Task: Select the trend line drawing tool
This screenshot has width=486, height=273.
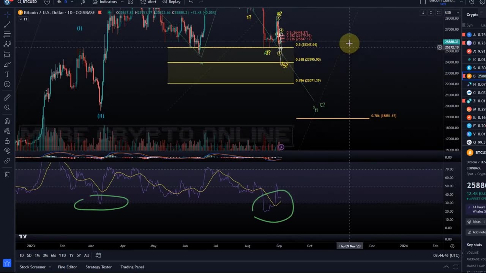Action: click(7, 25)
